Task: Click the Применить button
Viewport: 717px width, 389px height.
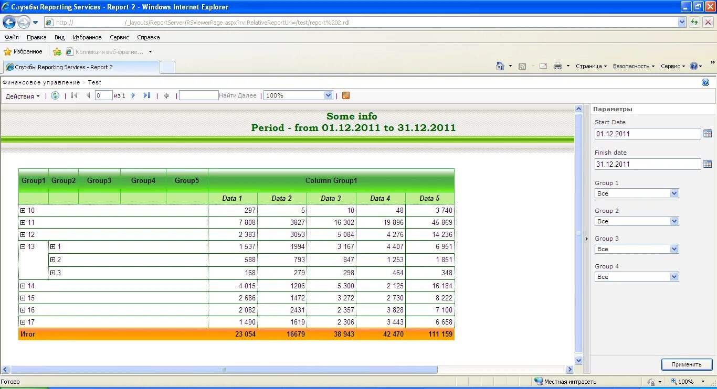Action: pyautogui.click(x=687, y=364)
